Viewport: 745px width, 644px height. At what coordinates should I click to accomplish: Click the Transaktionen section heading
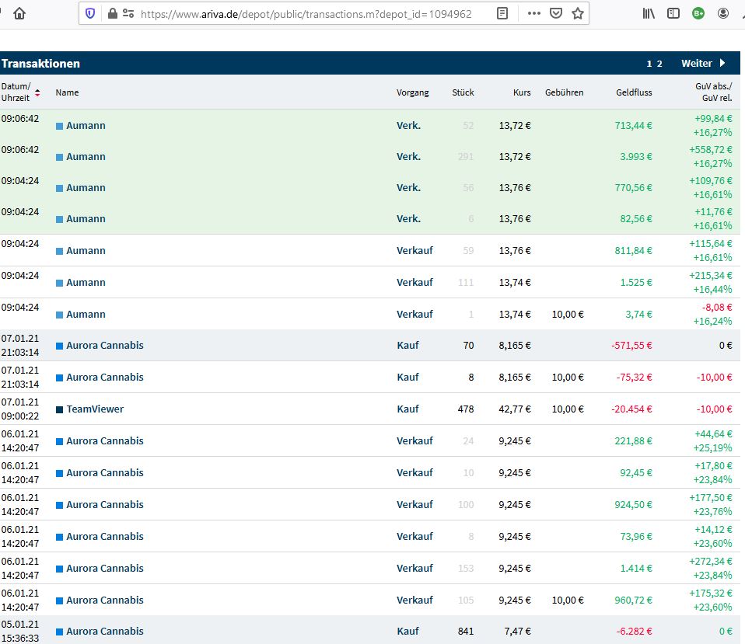point(40,64)
